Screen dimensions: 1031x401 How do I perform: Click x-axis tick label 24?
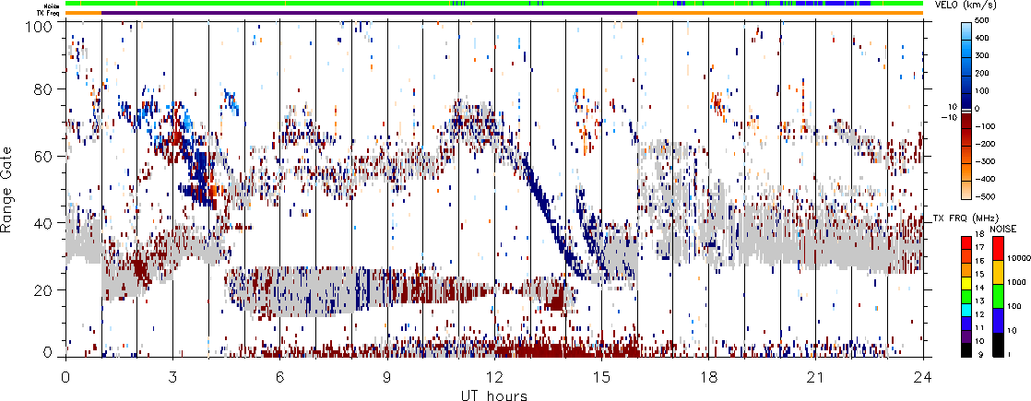(x=923, y=377)
